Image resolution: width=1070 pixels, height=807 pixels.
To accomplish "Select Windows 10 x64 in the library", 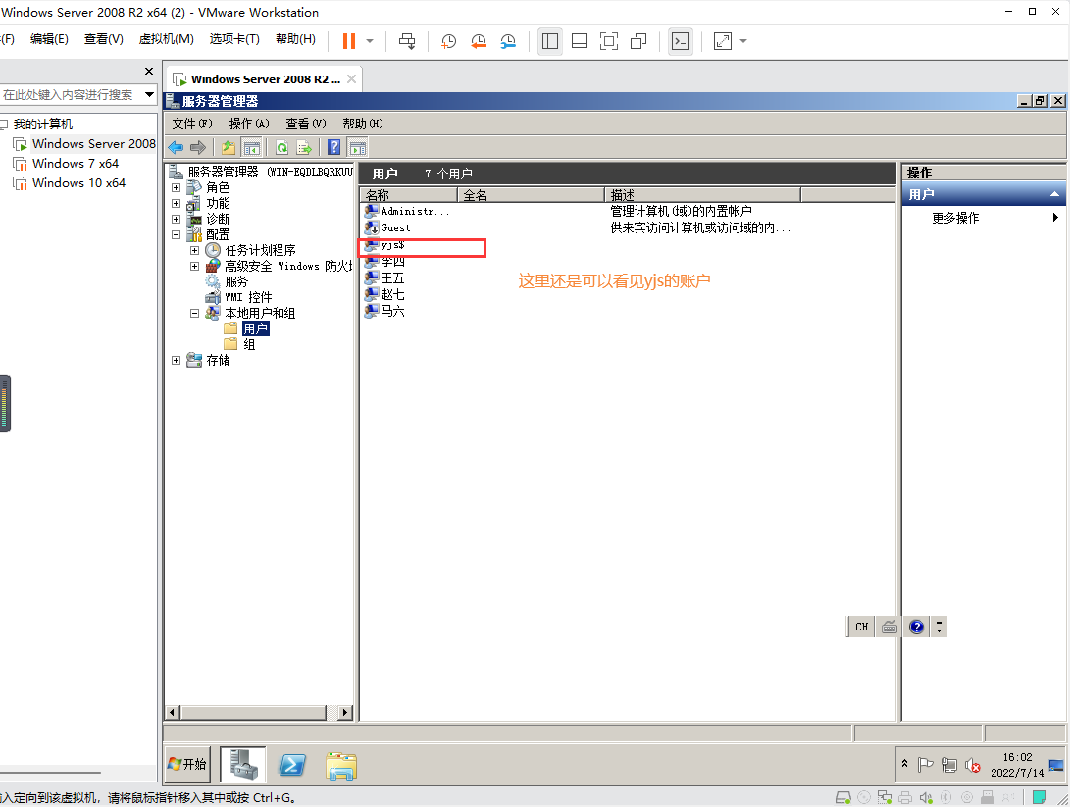I will click(78, 183).
